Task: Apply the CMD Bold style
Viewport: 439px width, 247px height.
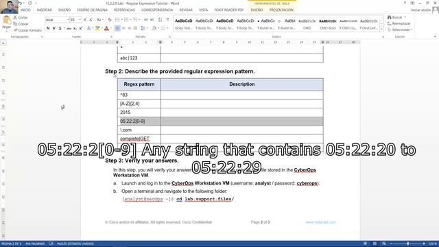Action: click(x=328, y=24)
